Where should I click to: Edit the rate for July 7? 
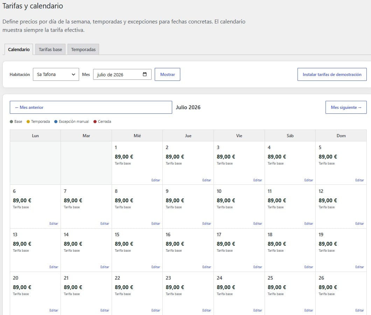[x=105, y=223]
